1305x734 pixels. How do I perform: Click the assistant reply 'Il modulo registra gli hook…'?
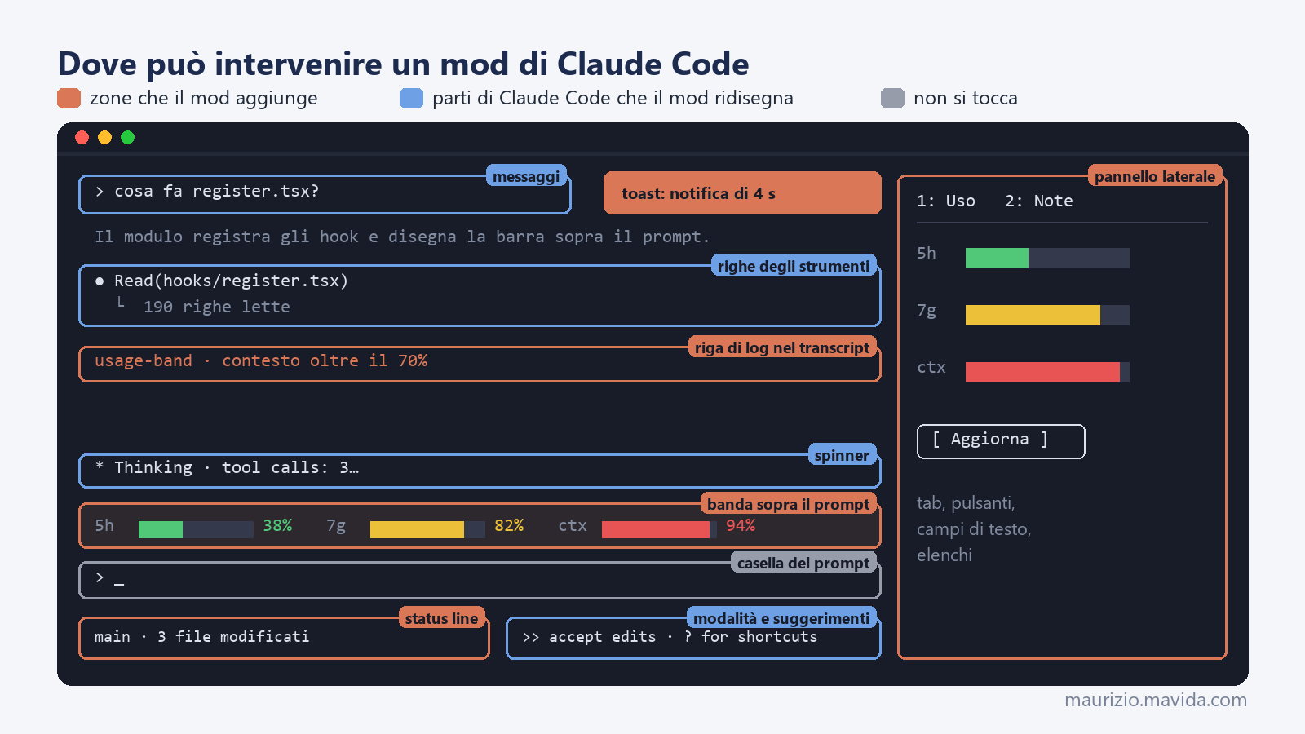pos(402,237)
